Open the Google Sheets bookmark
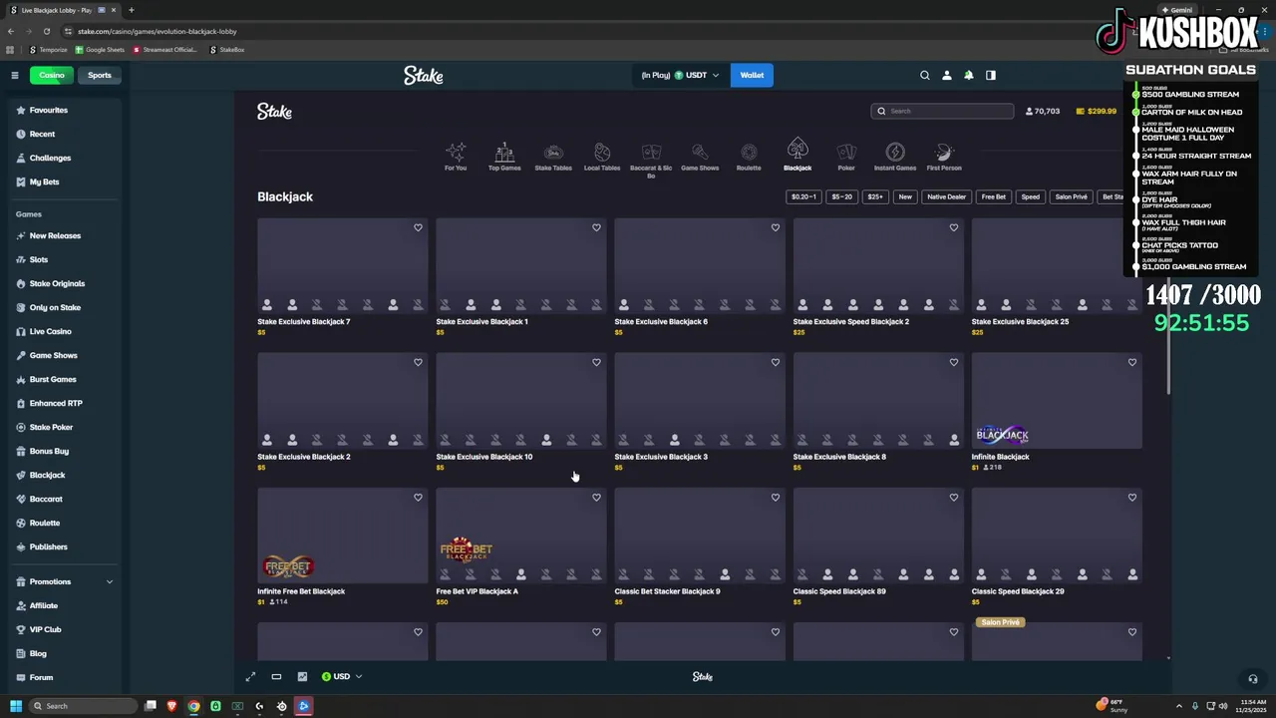Image resolution: width=1276 pixels, height=718 pixels. (x=100, y=50)
